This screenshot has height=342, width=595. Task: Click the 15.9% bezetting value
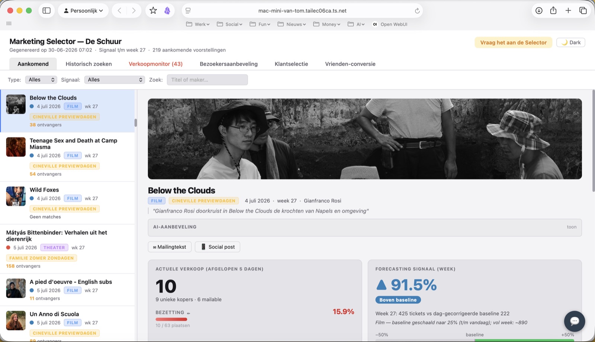[x=343, y=312]
